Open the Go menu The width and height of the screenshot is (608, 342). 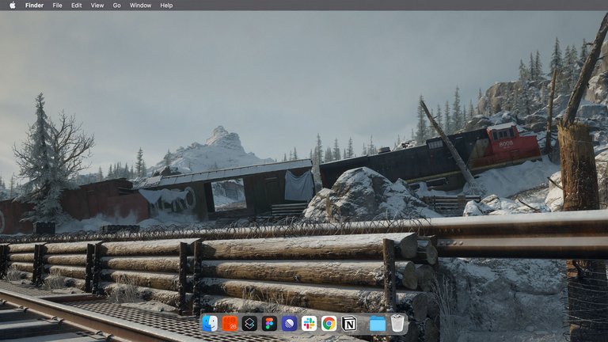pos(116,6)
